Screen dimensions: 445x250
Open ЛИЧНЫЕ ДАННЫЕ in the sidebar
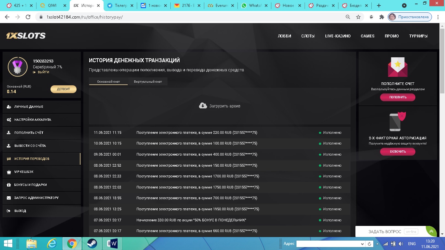[41, 107]
